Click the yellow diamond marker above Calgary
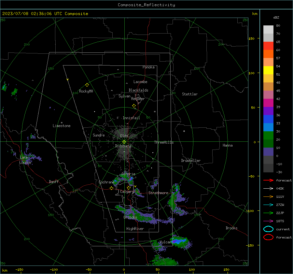The height and width of the screenshot is (274, 293). tap(129, 188)
